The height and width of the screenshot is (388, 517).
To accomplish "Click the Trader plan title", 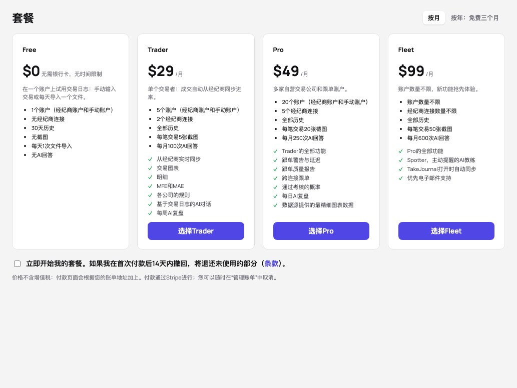I will [x=158, y=49].
